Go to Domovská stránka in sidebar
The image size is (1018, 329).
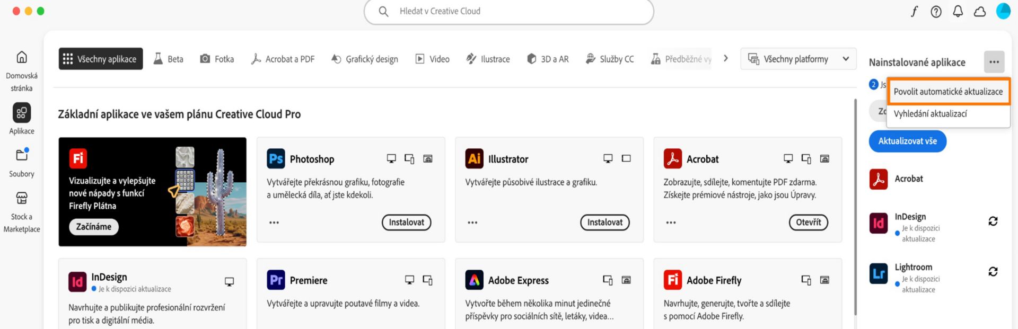[x=22, y=71]
